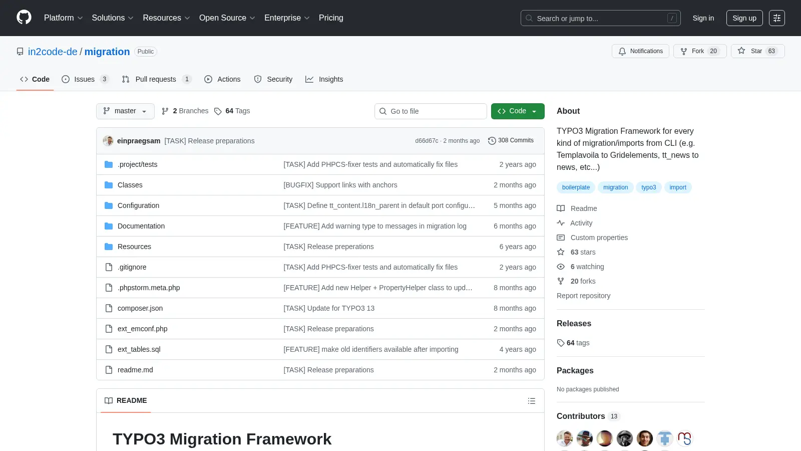
Task: Open the ext_tables.sql file
Action: click(x=139, y=349)
